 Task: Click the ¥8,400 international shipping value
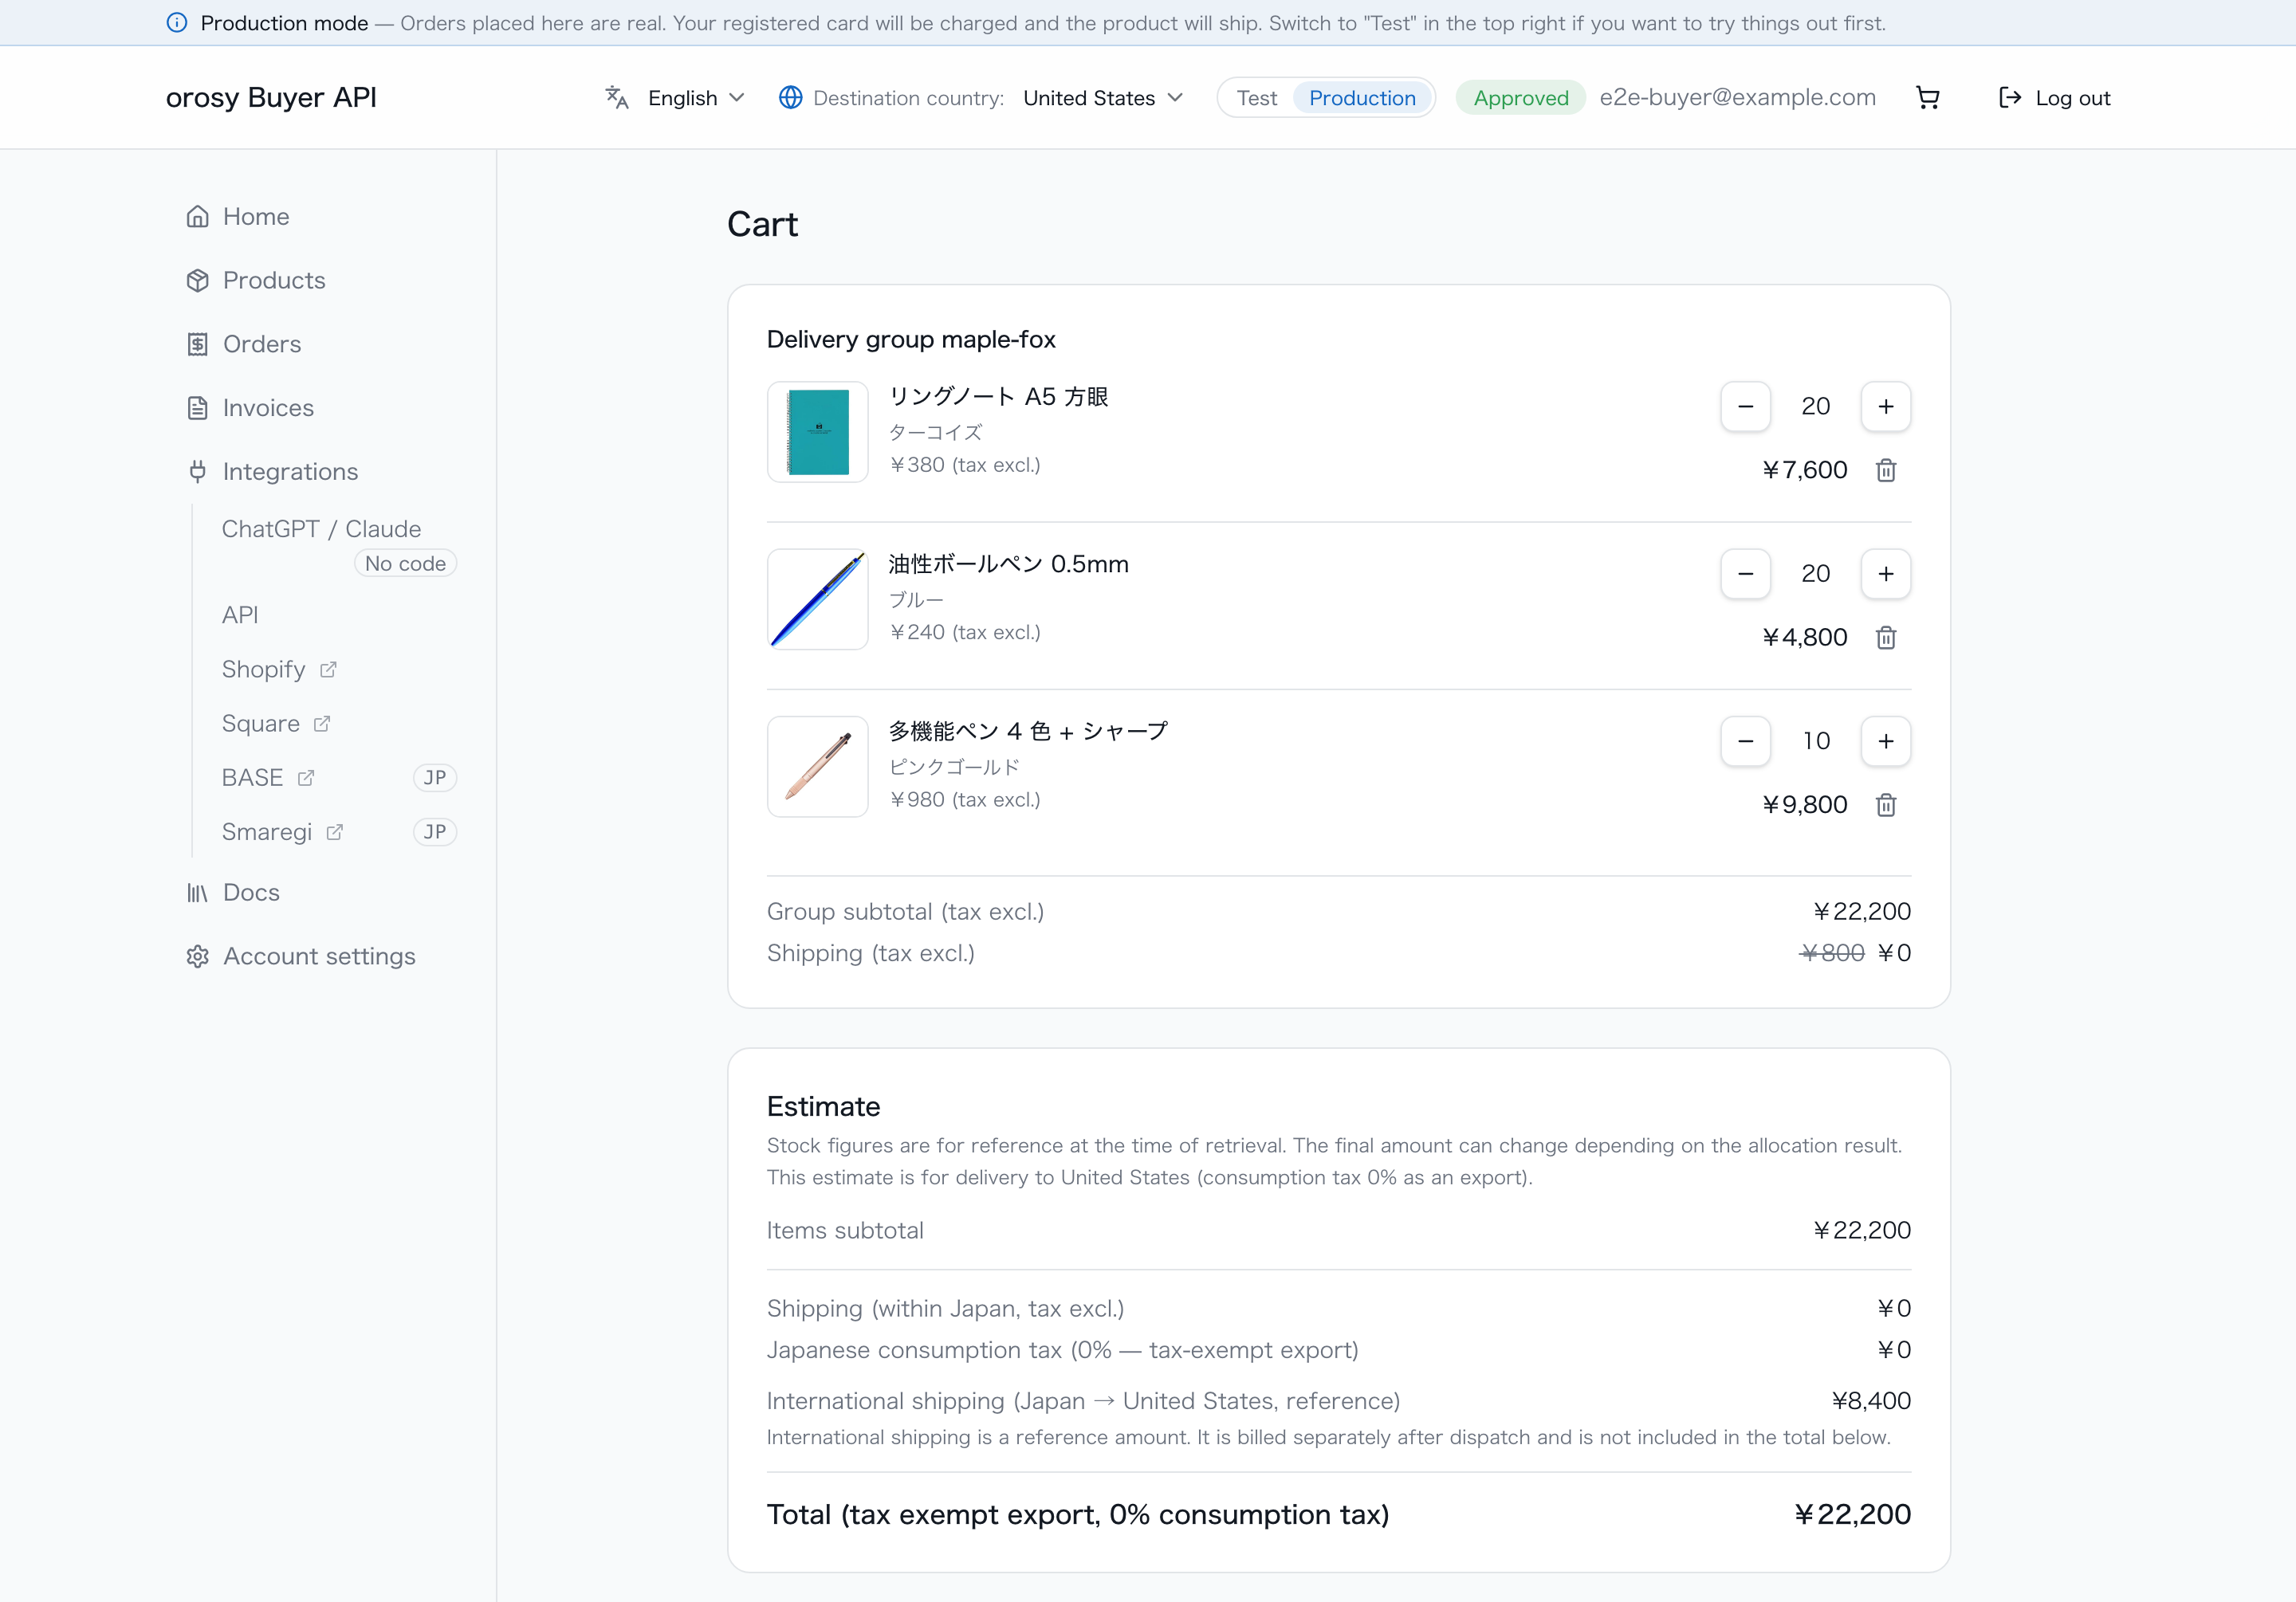click(1870, 1401)
